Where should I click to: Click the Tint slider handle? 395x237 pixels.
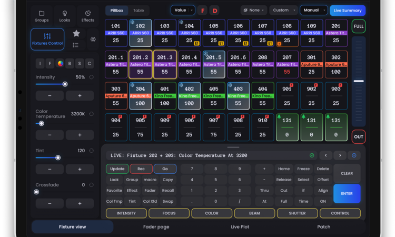[x=58, y=157]
